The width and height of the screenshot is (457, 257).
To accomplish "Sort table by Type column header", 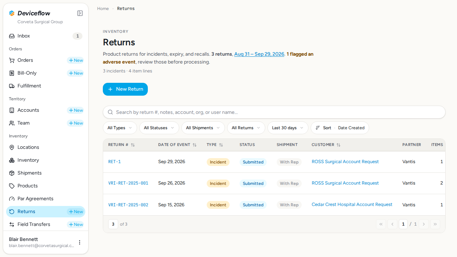I will click(215, 145).
